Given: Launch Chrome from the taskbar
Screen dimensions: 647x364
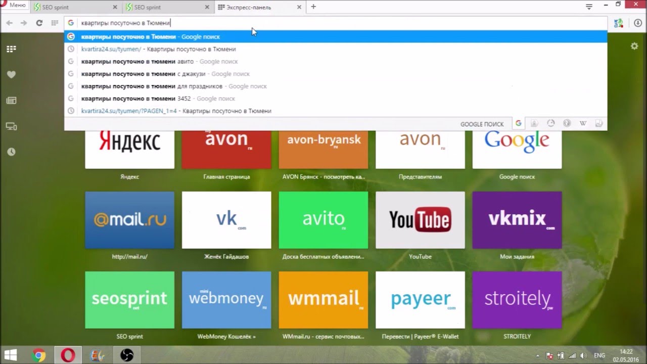Looking at the screenshot, I should point(38,355).
